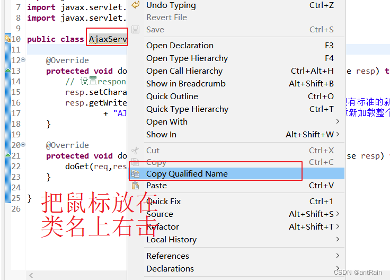Choose Copy in the context menu
The width and height of the screenshot is (390, 280).
236,162
